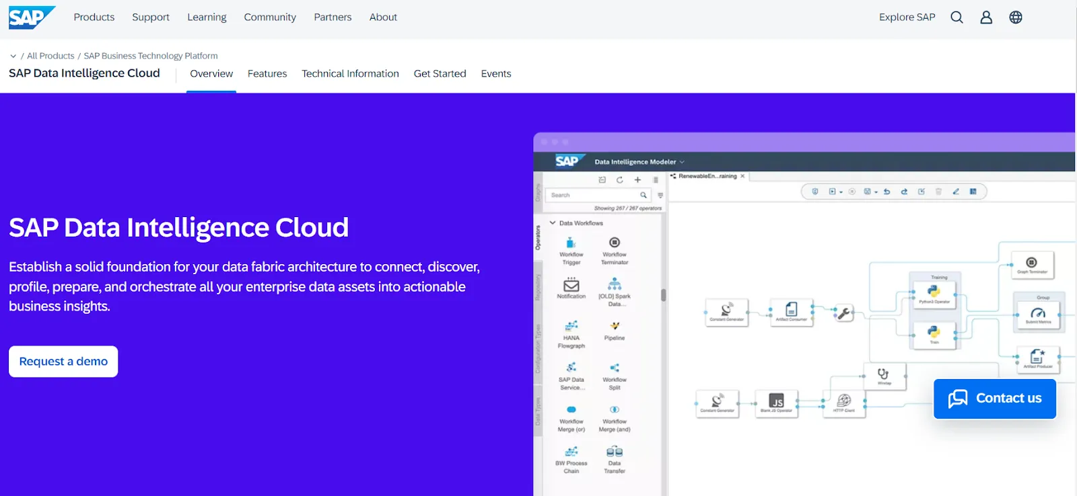The height and width of the screenshot is (496, 1077).
Task: Open the user account profile icon
Action: coord(986,17)
